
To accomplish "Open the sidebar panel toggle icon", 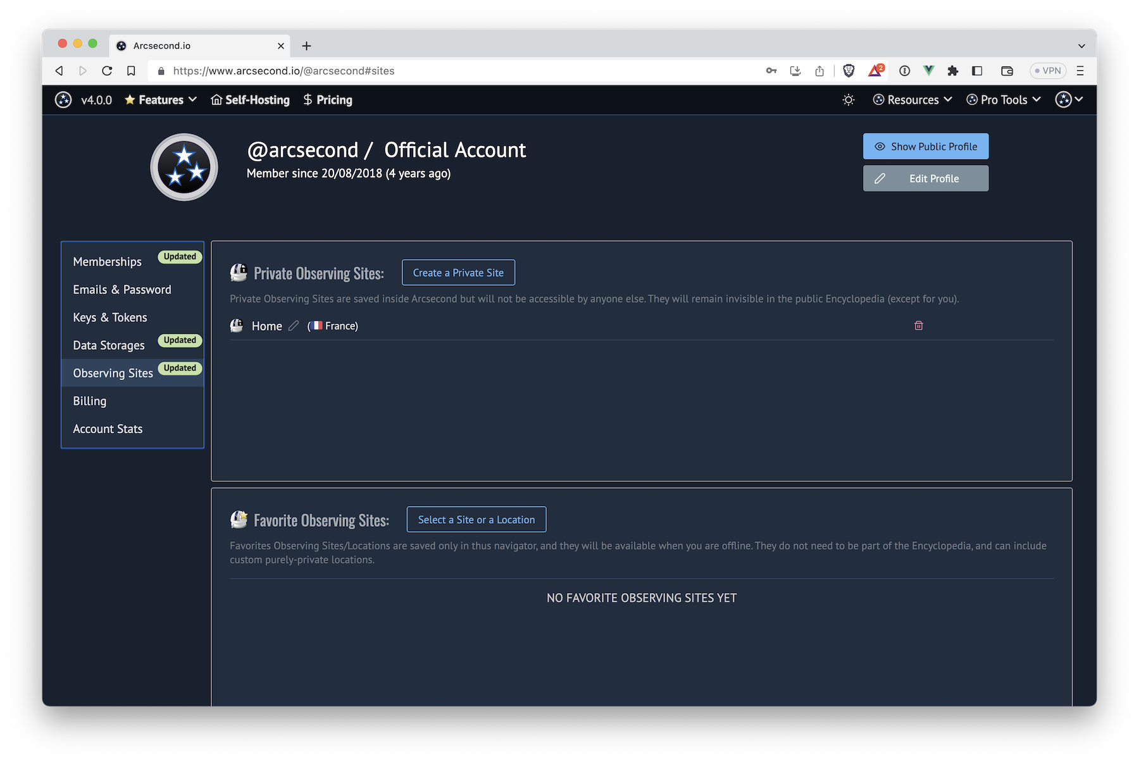I will pyautogui.click(x=976, y=70).
